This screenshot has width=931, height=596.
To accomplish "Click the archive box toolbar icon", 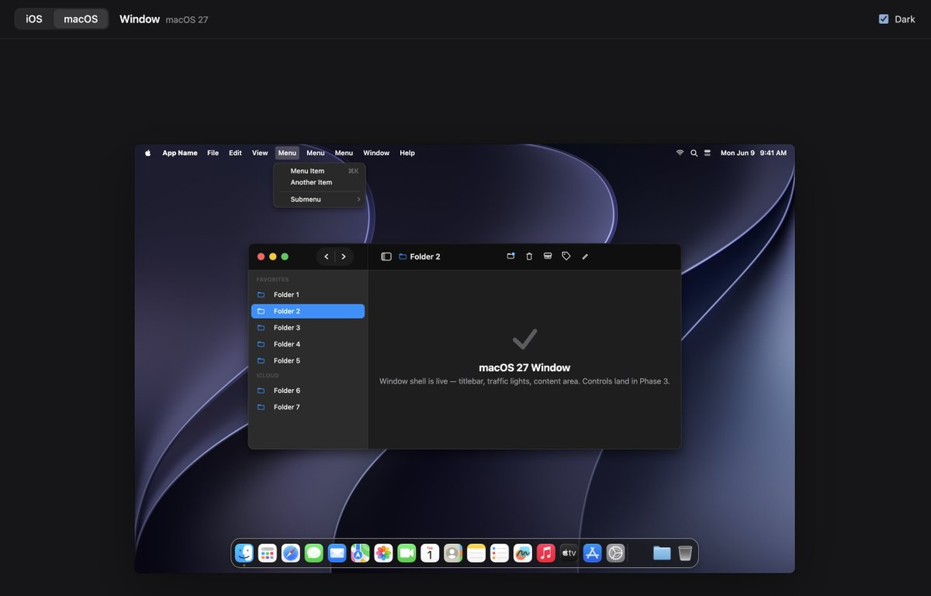I will (548, 256).
